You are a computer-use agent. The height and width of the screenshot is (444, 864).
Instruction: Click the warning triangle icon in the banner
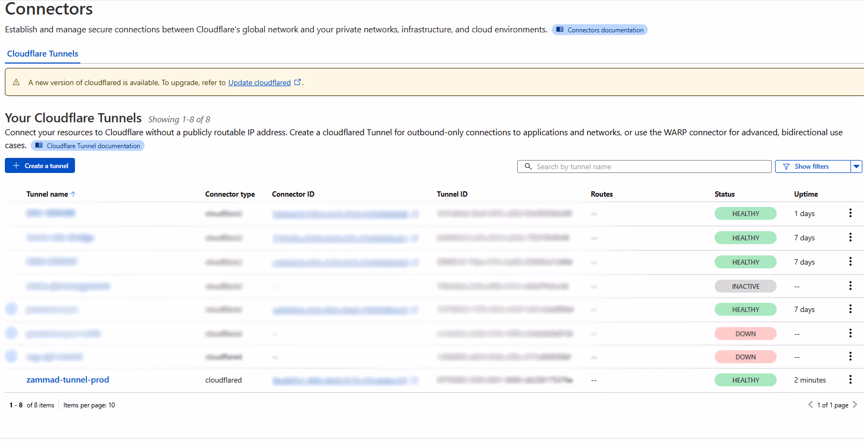(x=16, y=82)
